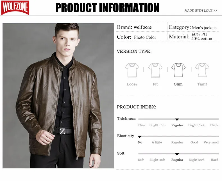Viewport: 222px width, 181px height.
Task: Select Slight soft on Soft scale
Action: pos(157,160)
